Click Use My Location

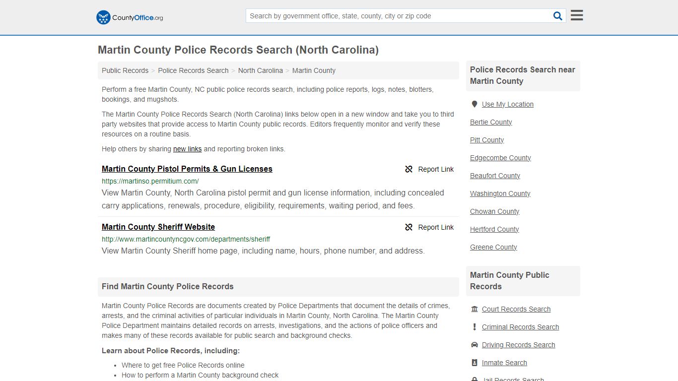pos(508,104)
